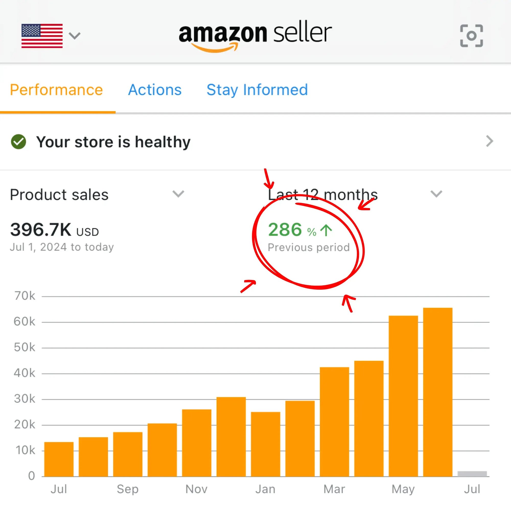511x511 pixels.
Task: Switch to the Performance tab
Action: [56, 90]
